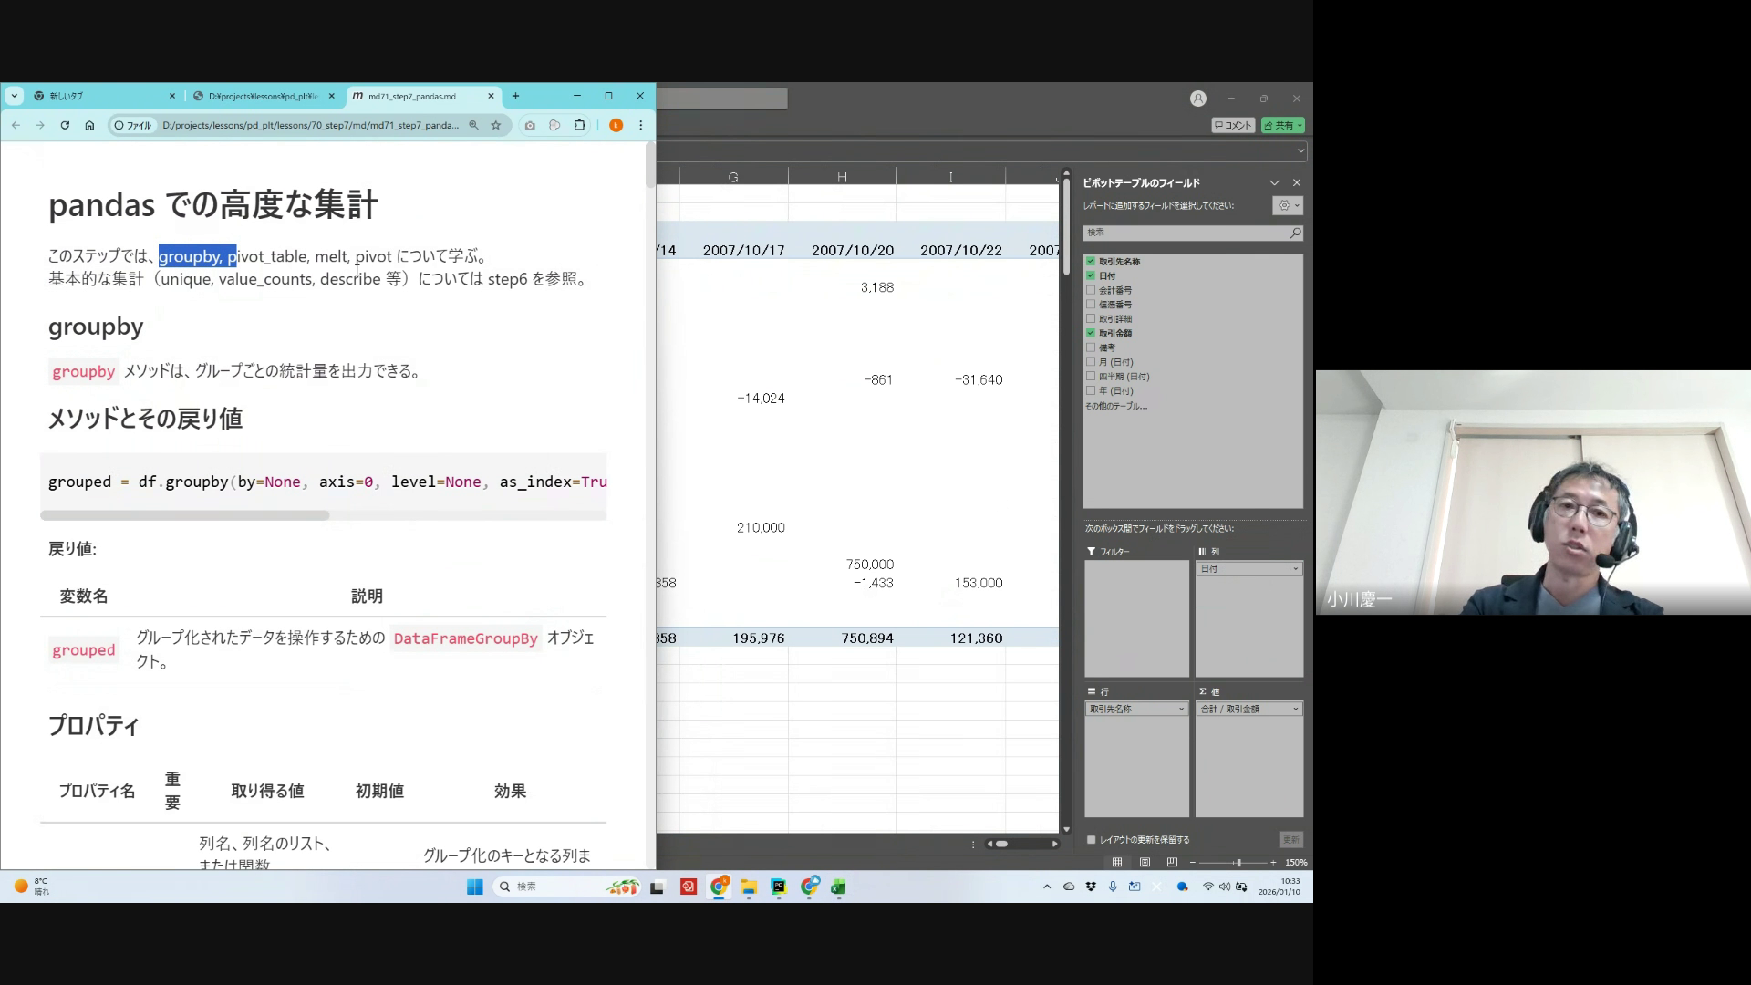
Task: Reload the page in Chrome
Action: 65,126
